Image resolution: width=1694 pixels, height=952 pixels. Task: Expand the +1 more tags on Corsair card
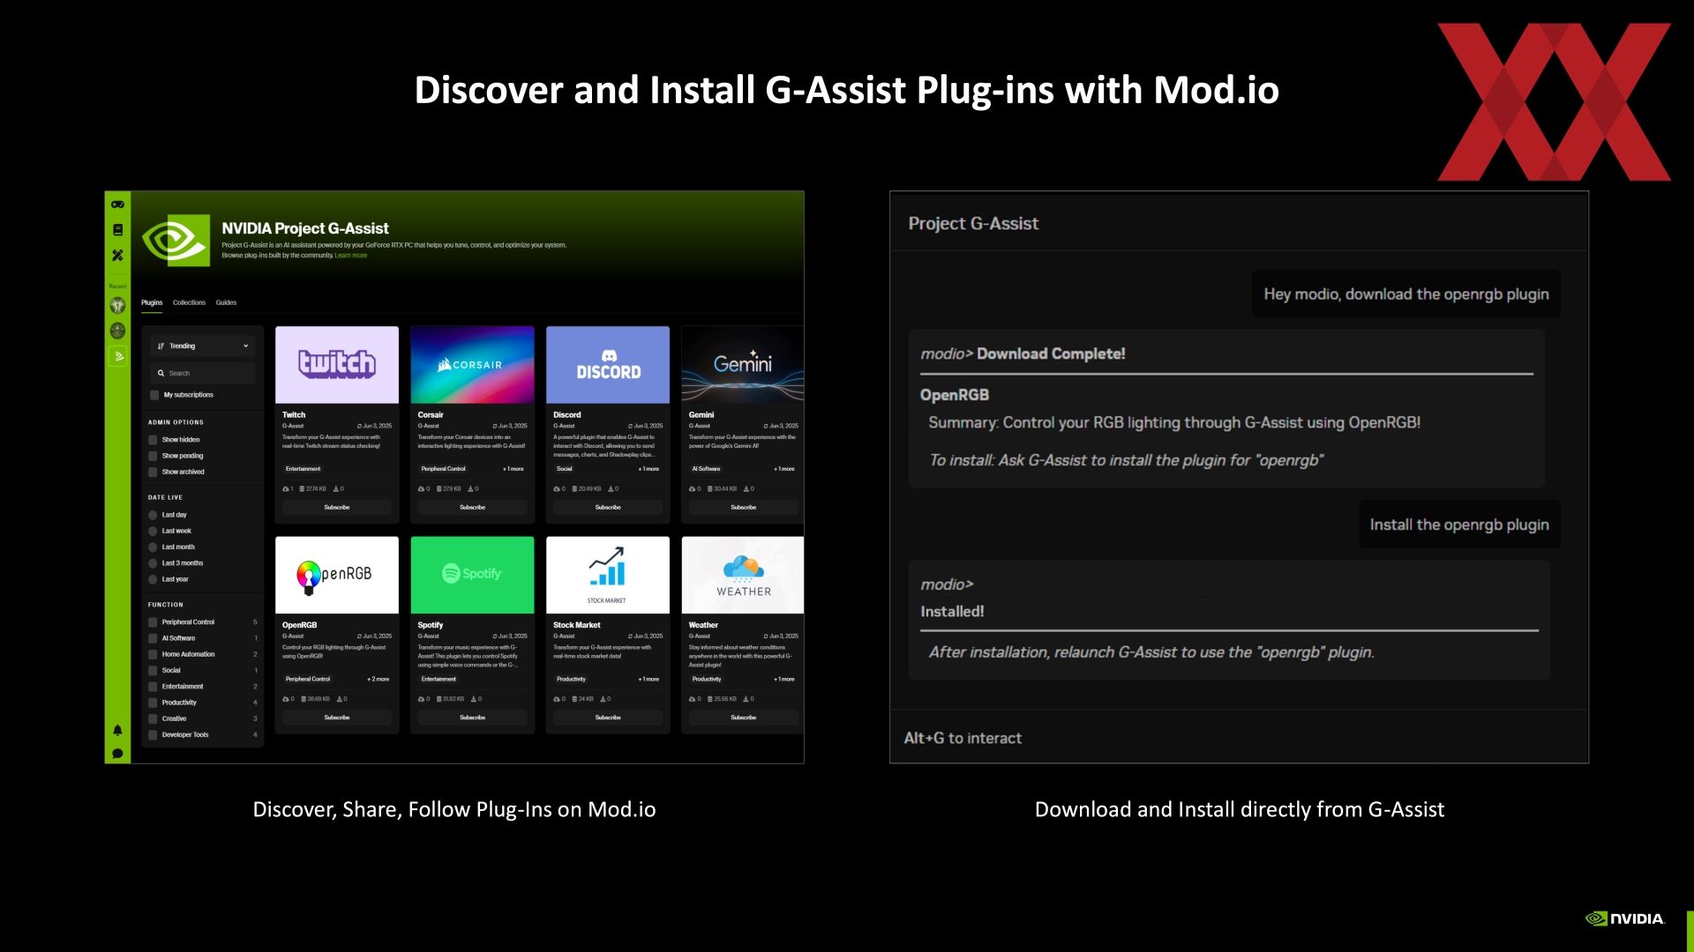pyautogui.click(x=513, y=469)
